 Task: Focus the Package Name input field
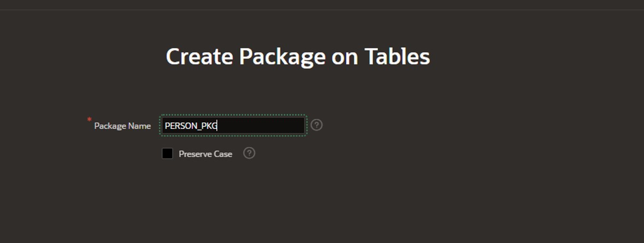tap(233, 126)
